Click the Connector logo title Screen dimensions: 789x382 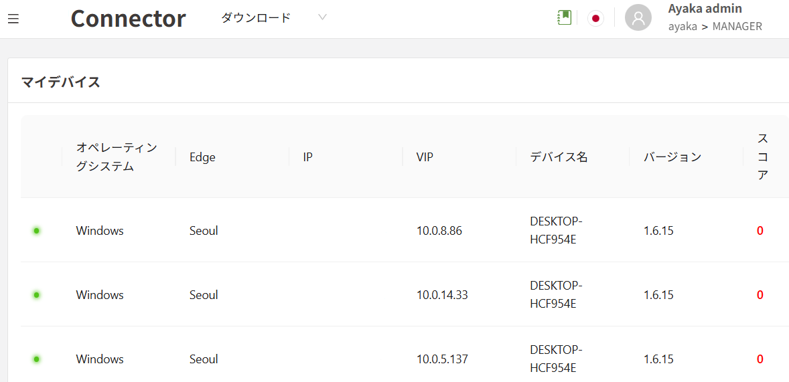point(128,18)
